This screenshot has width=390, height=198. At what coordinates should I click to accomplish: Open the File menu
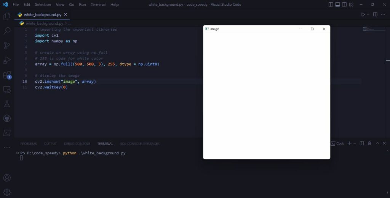coord(15,5)
